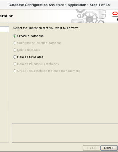Pick the Delete database radio button

tap(14, 50)
